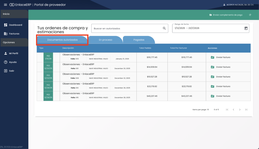Screen dimensions: 259x149
Task: Click the Acciones column header
Action: point(212,48)
